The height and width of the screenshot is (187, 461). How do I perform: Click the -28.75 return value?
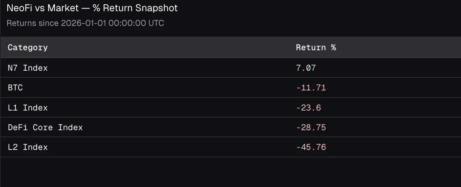tap(311, 127)
